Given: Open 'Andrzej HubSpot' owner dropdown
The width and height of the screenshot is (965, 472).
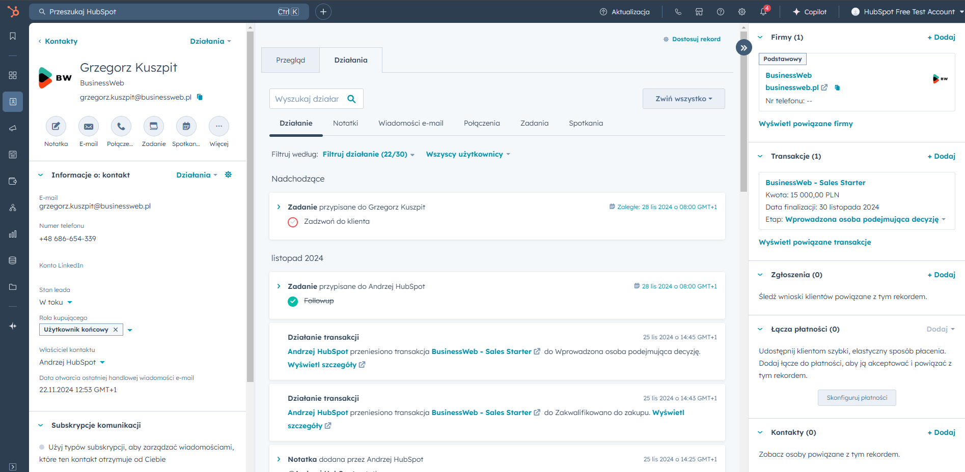Looking at the screenshot, I should 72,362.
